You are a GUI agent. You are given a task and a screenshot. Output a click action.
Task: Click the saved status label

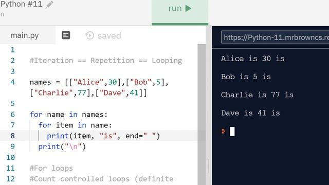coord(109,35)
